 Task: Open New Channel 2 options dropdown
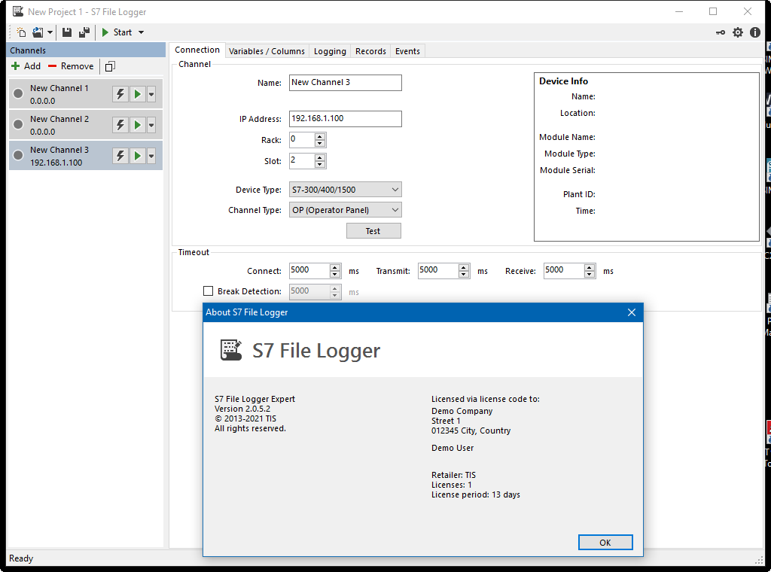151,125
